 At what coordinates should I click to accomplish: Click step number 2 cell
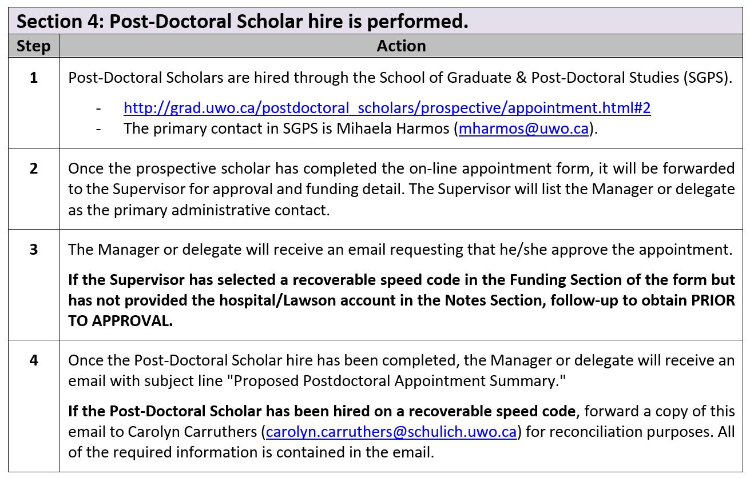[34, 168]
